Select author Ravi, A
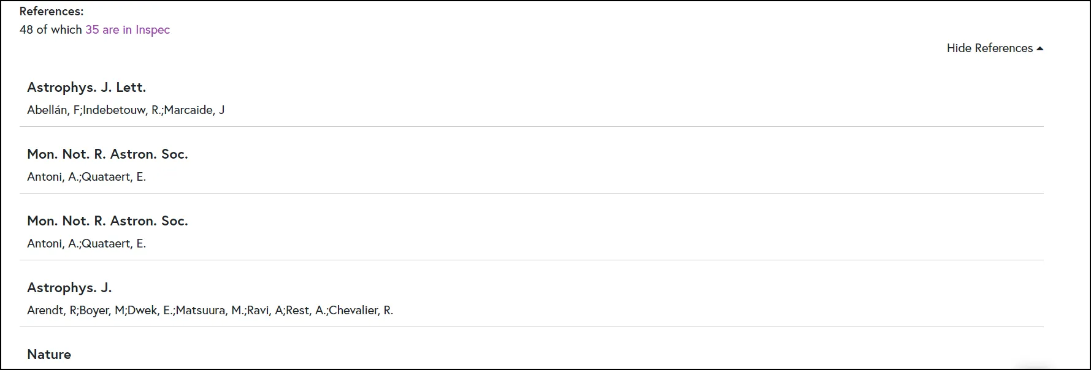Viewport: 1091px width, 370px height. coord(265,311)
